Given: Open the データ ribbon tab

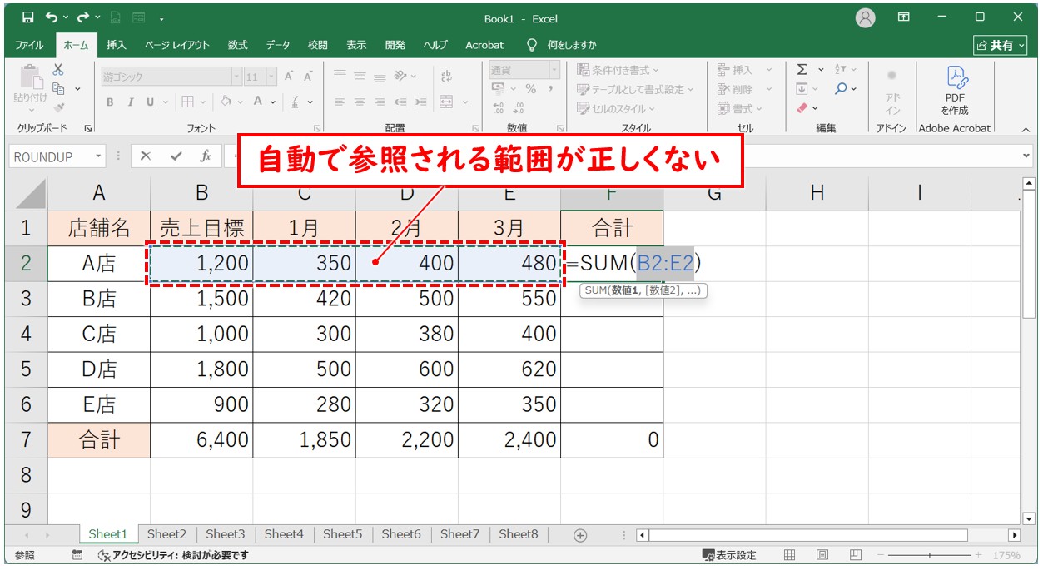Looking at the screenshot, I should point(278,45).
